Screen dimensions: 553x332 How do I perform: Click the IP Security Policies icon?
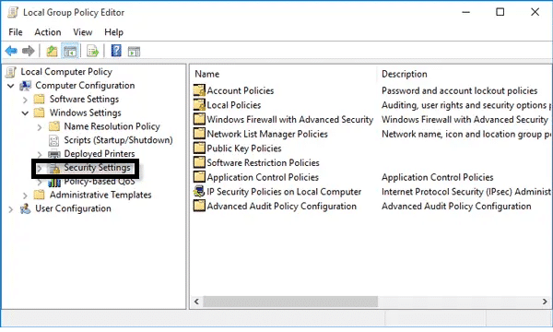199,192
